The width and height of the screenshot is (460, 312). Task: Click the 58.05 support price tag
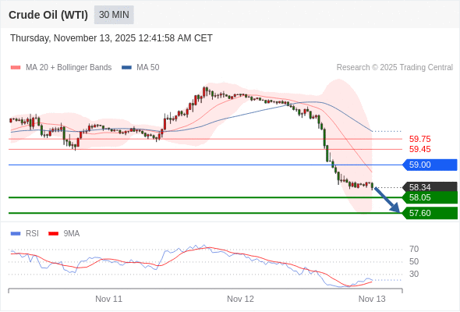430,197
